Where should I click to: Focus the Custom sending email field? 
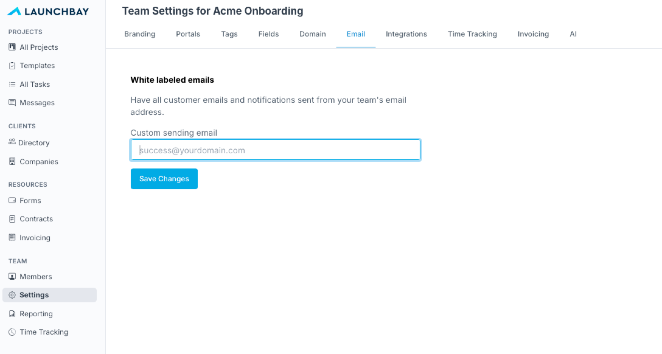pyautogui.click(x=275, y=150)
